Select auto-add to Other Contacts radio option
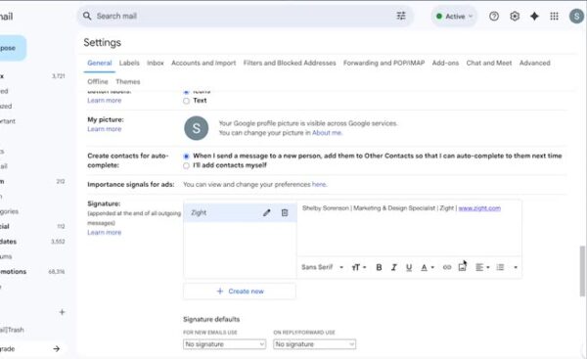587x359 pixels. tap(186, 157)
